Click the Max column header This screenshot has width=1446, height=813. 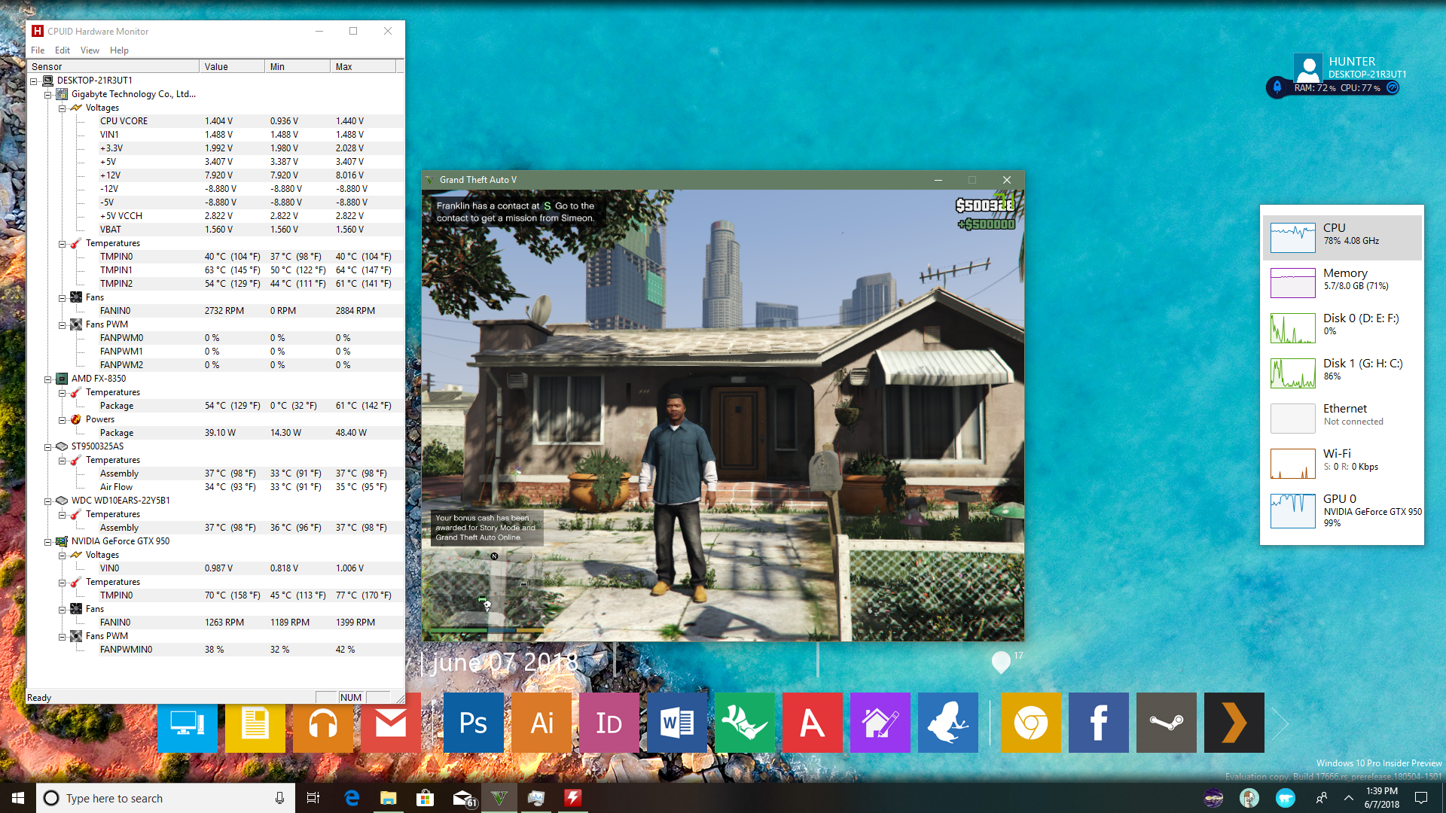point(363,66)
